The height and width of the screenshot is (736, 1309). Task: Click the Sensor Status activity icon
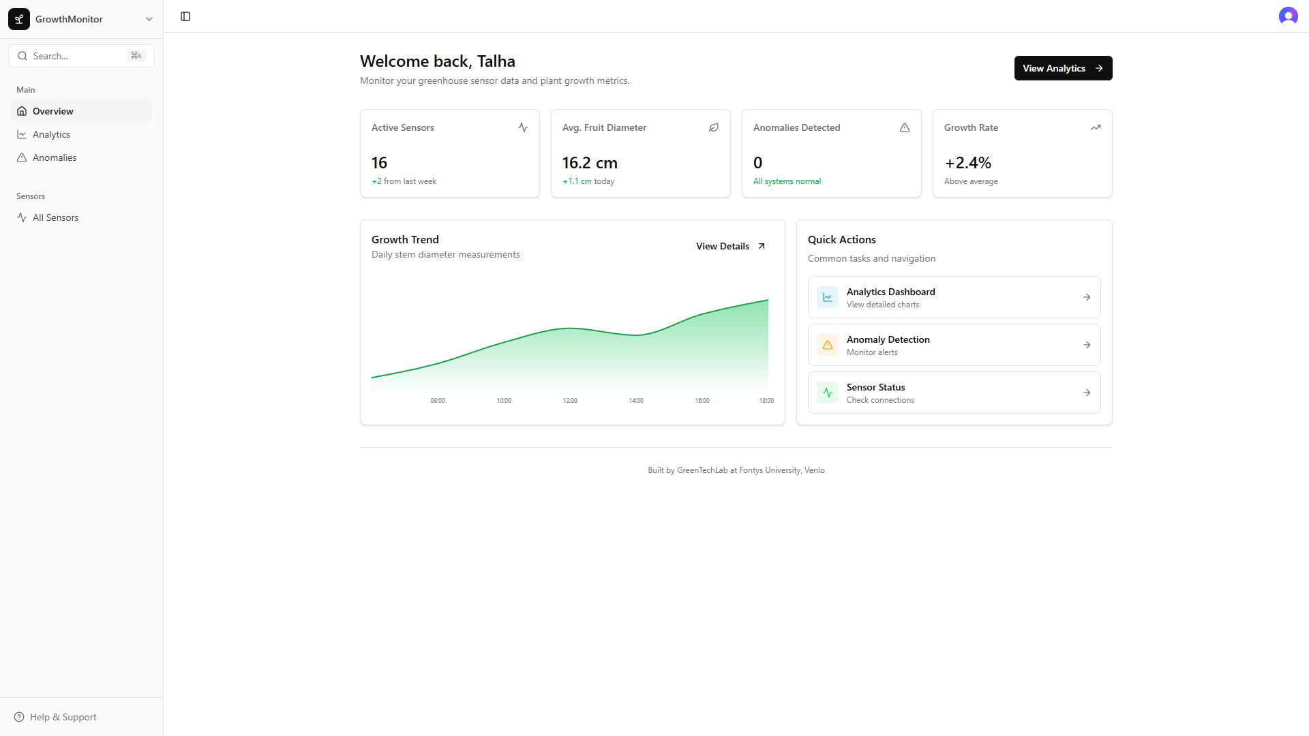pyautogui.click(x=827, y=393)
